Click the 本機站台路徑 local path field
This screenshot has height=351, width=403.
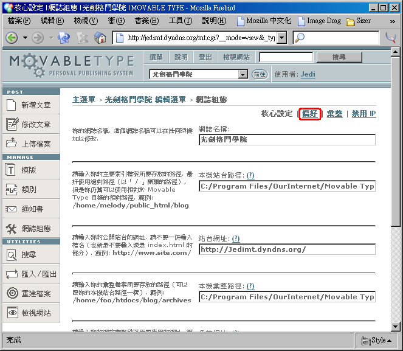pyautogui.click(x=287, y=186)
